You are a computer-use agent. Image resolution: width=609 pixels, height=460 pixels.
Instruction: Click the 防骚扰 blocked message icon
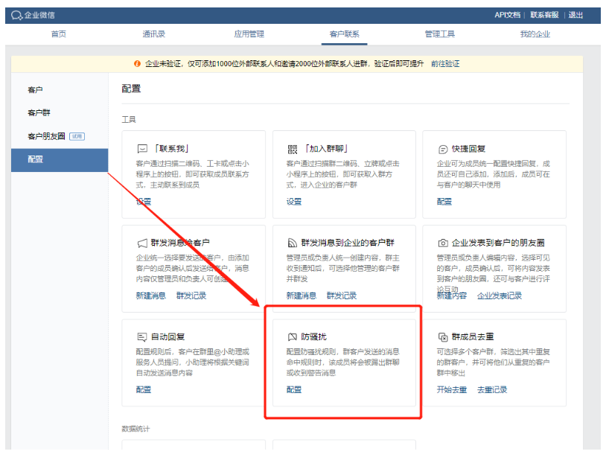pyautogui.click(x=293, y=337)
